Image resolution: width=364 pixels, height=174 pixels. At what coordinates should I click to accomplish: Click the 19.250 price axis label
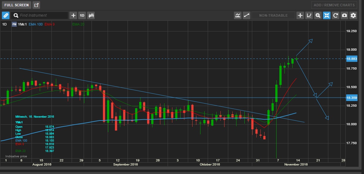(x=351, y=31)
